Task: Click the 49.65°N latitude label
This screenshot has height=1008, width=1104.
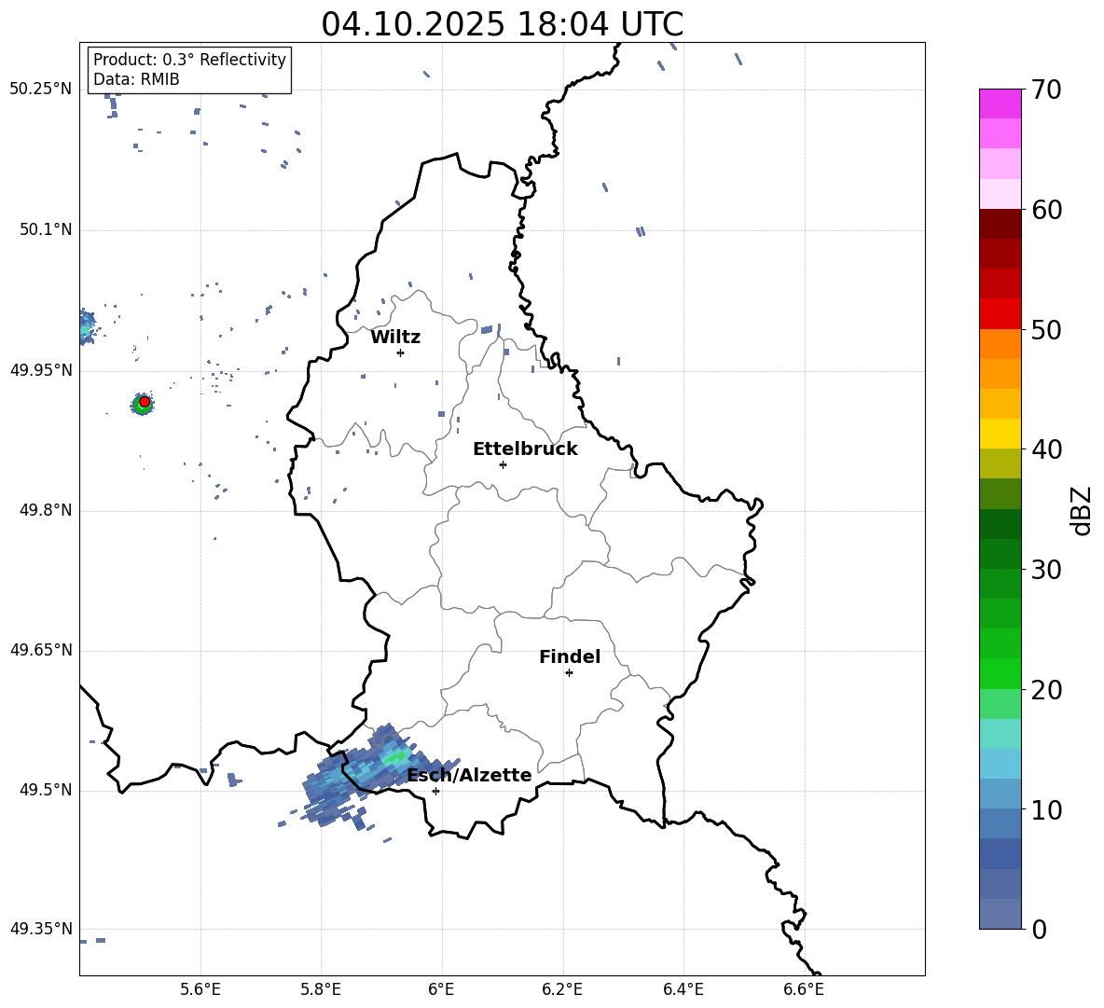Action: pos(41,650)
